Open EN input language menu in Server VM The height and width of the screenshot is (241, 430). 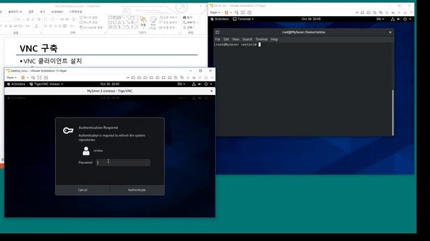[380, 19]
